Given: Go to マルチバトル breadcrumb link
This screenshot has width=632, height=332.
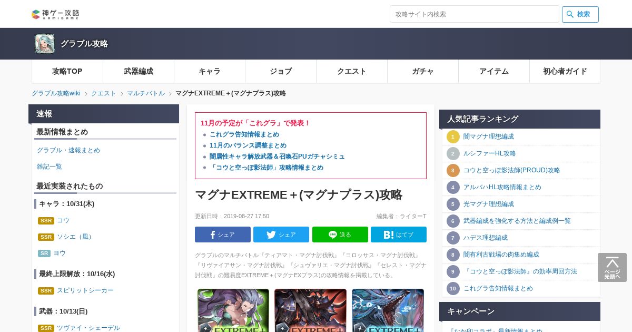Looking at the screenshot, I should [x=146, y=93].
